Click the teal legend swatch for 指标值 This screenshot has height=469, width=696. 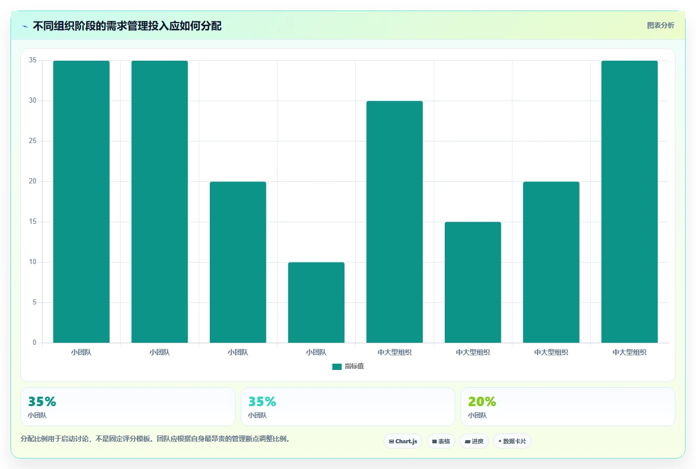[x=337, y=367]
